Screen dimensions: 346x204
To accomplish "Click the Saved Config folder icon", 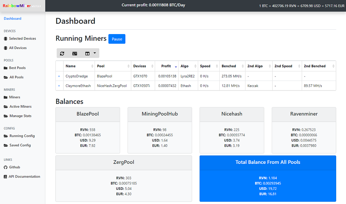I will tap(5, 145).
